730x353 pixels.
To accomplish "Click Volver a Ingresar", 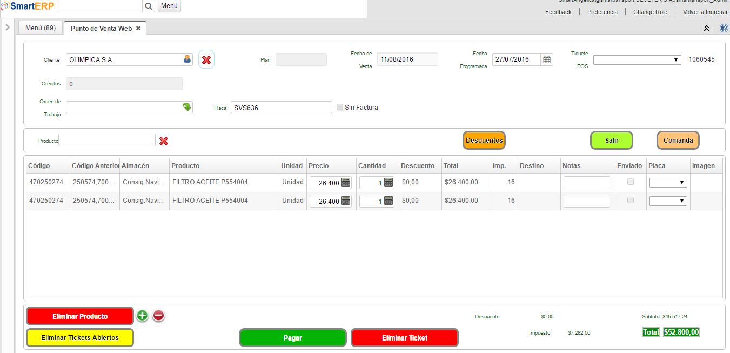I will 705,12.
